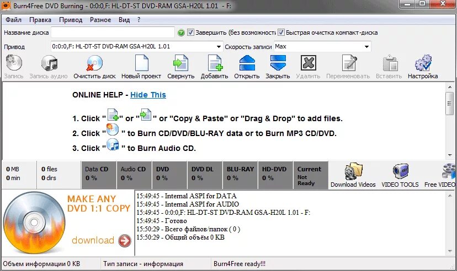
Task: Open the Правка menu
Action: (40, 20)
